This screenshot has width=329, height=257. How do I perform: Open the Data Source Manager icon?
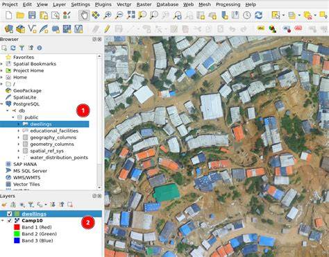click(9, 29)
